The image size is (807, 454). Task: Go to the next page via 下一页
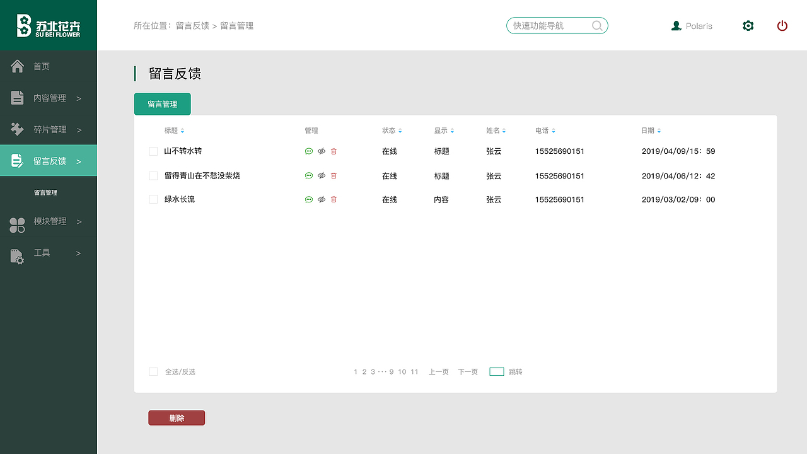[467, 371]
